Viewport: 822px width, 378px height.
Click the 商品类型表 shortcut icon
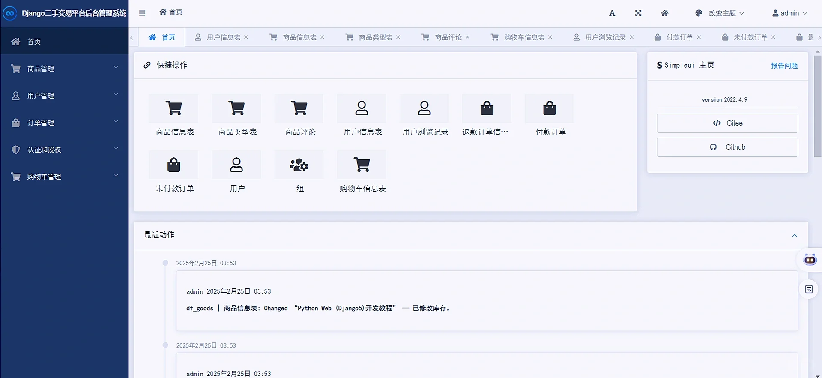tap(236, 108)
